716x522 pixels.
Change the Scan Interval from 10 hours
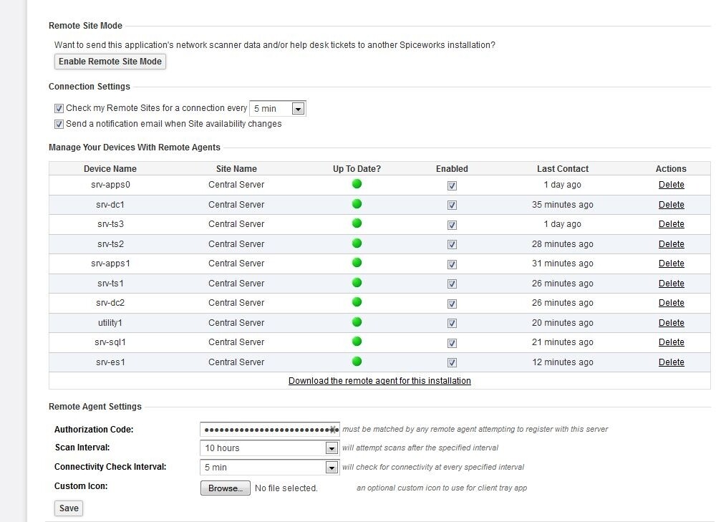pos(330,448)
